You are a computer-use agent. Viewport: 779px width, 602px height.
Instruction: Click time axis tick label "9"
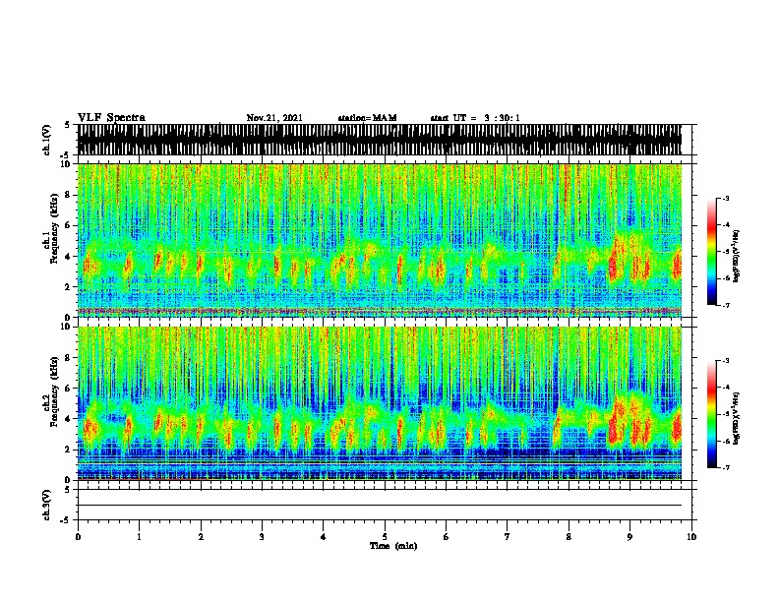click(x=629, y=536)
